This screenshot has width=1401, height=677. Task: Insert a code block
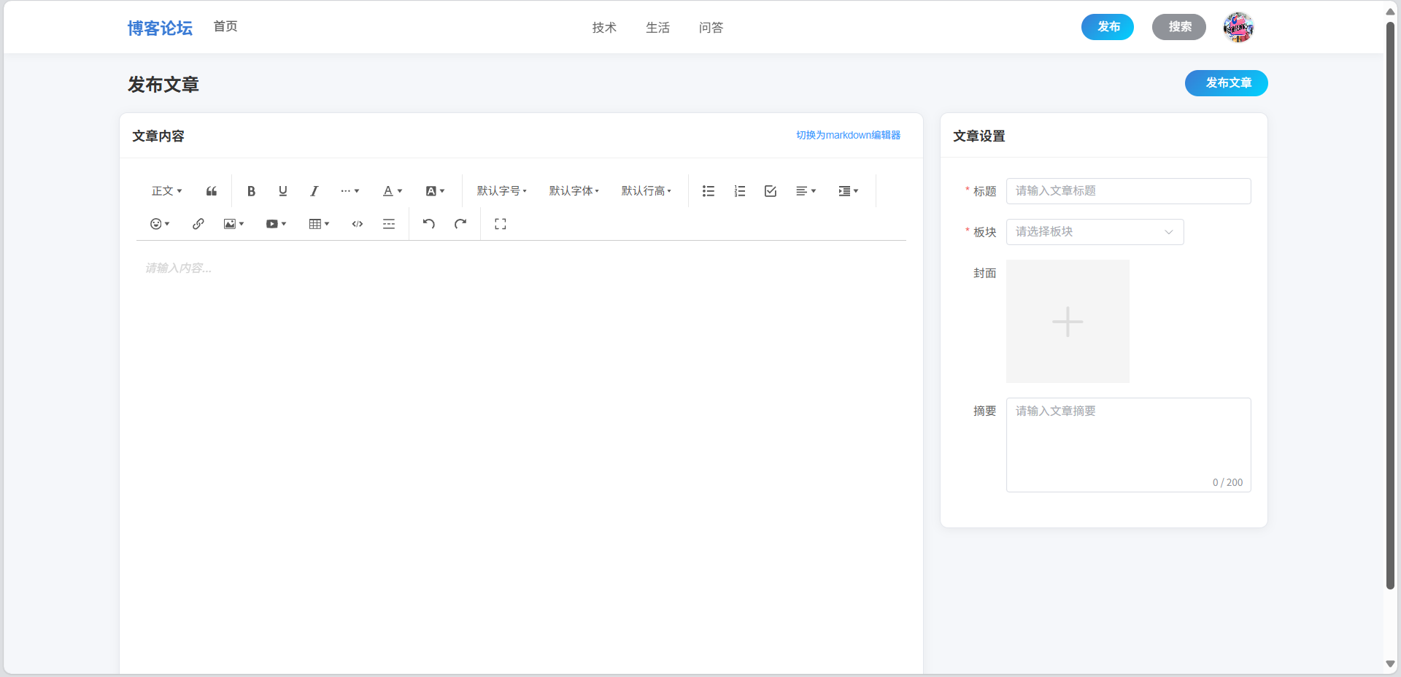pyautogui.click(x=357, y=223)
